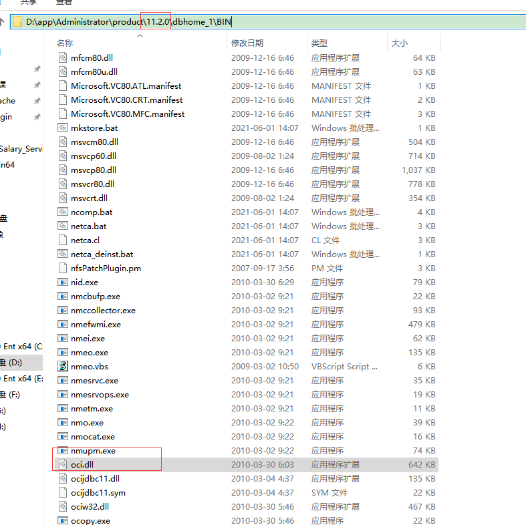
Task: Select the nmeo.exe file name
Action: coord(90,353)
